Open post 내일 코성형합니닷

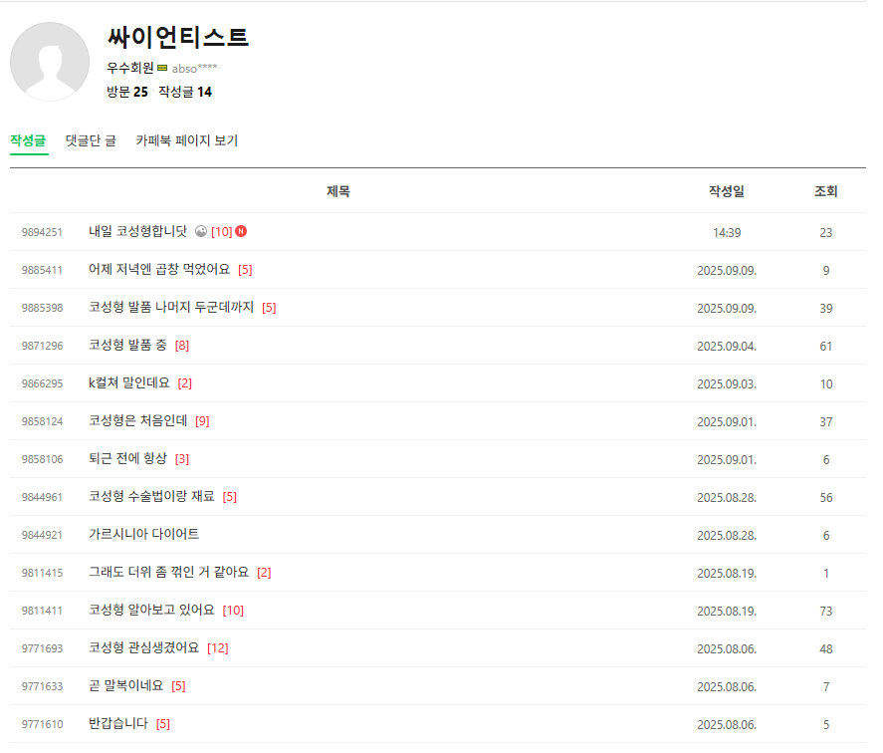click(x=138, y=231)
